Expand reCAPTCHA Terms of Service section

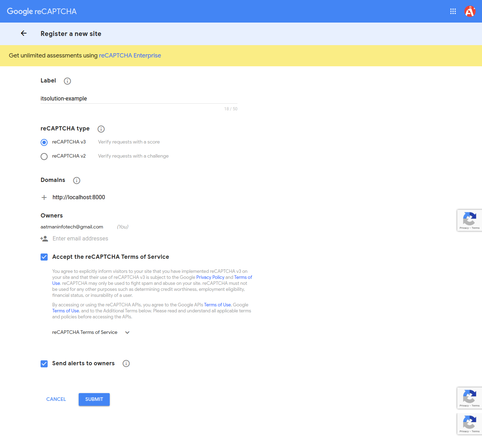tap(127, 332)
